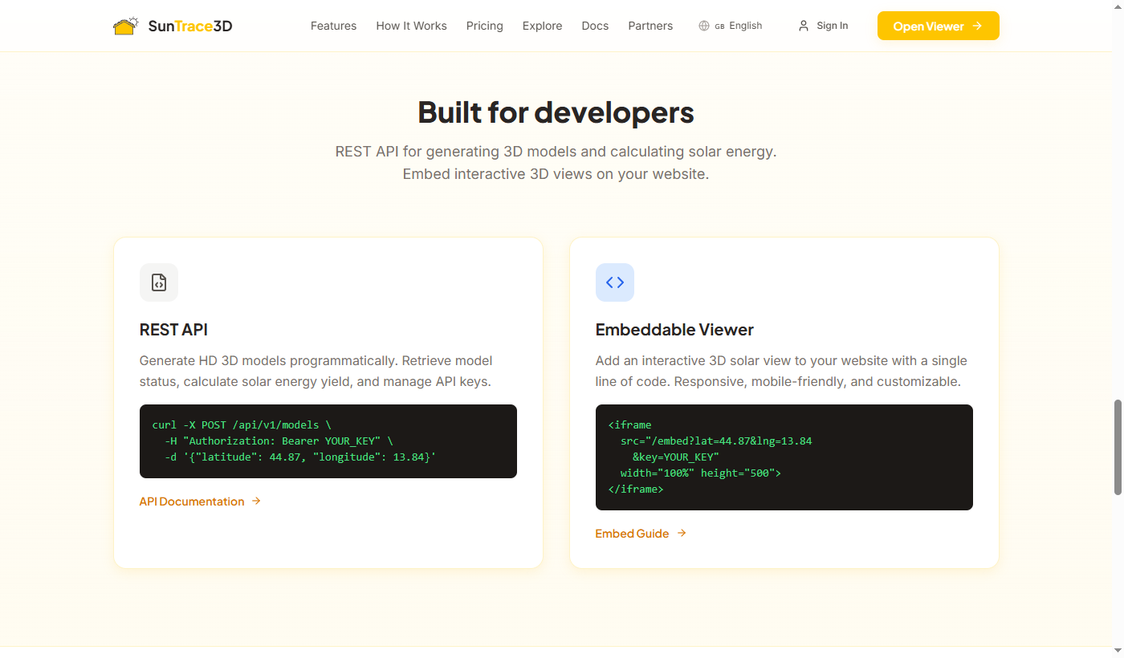This screenshot has width=1124, height=658.
Task: Open the English language selector
Action: click(x=731, y=26)
